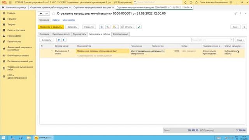Close the Отражение непредъявленной выручки list tab
This screenshot has width=249, height=140.
pyautogui.click(x=113, y=7)
